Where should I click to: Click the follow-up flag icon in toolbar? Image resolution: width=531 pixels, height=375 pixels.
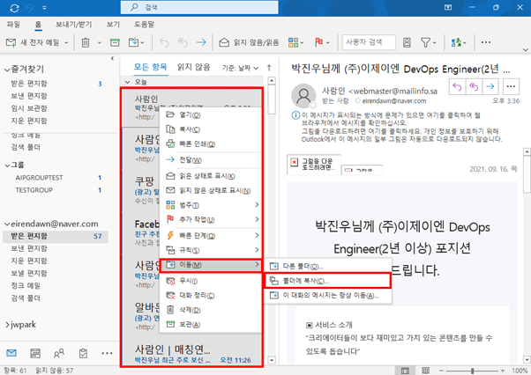coord(318,42)
